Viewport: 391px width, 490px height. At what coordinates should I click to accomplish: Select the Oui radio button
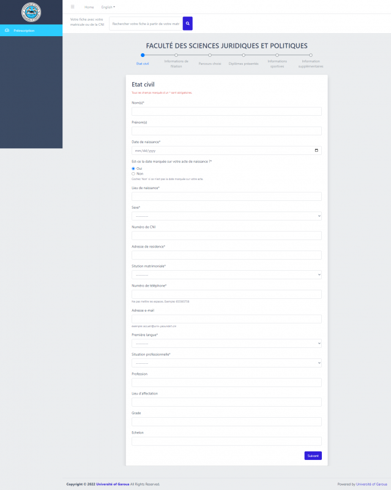tap(133, 168)
